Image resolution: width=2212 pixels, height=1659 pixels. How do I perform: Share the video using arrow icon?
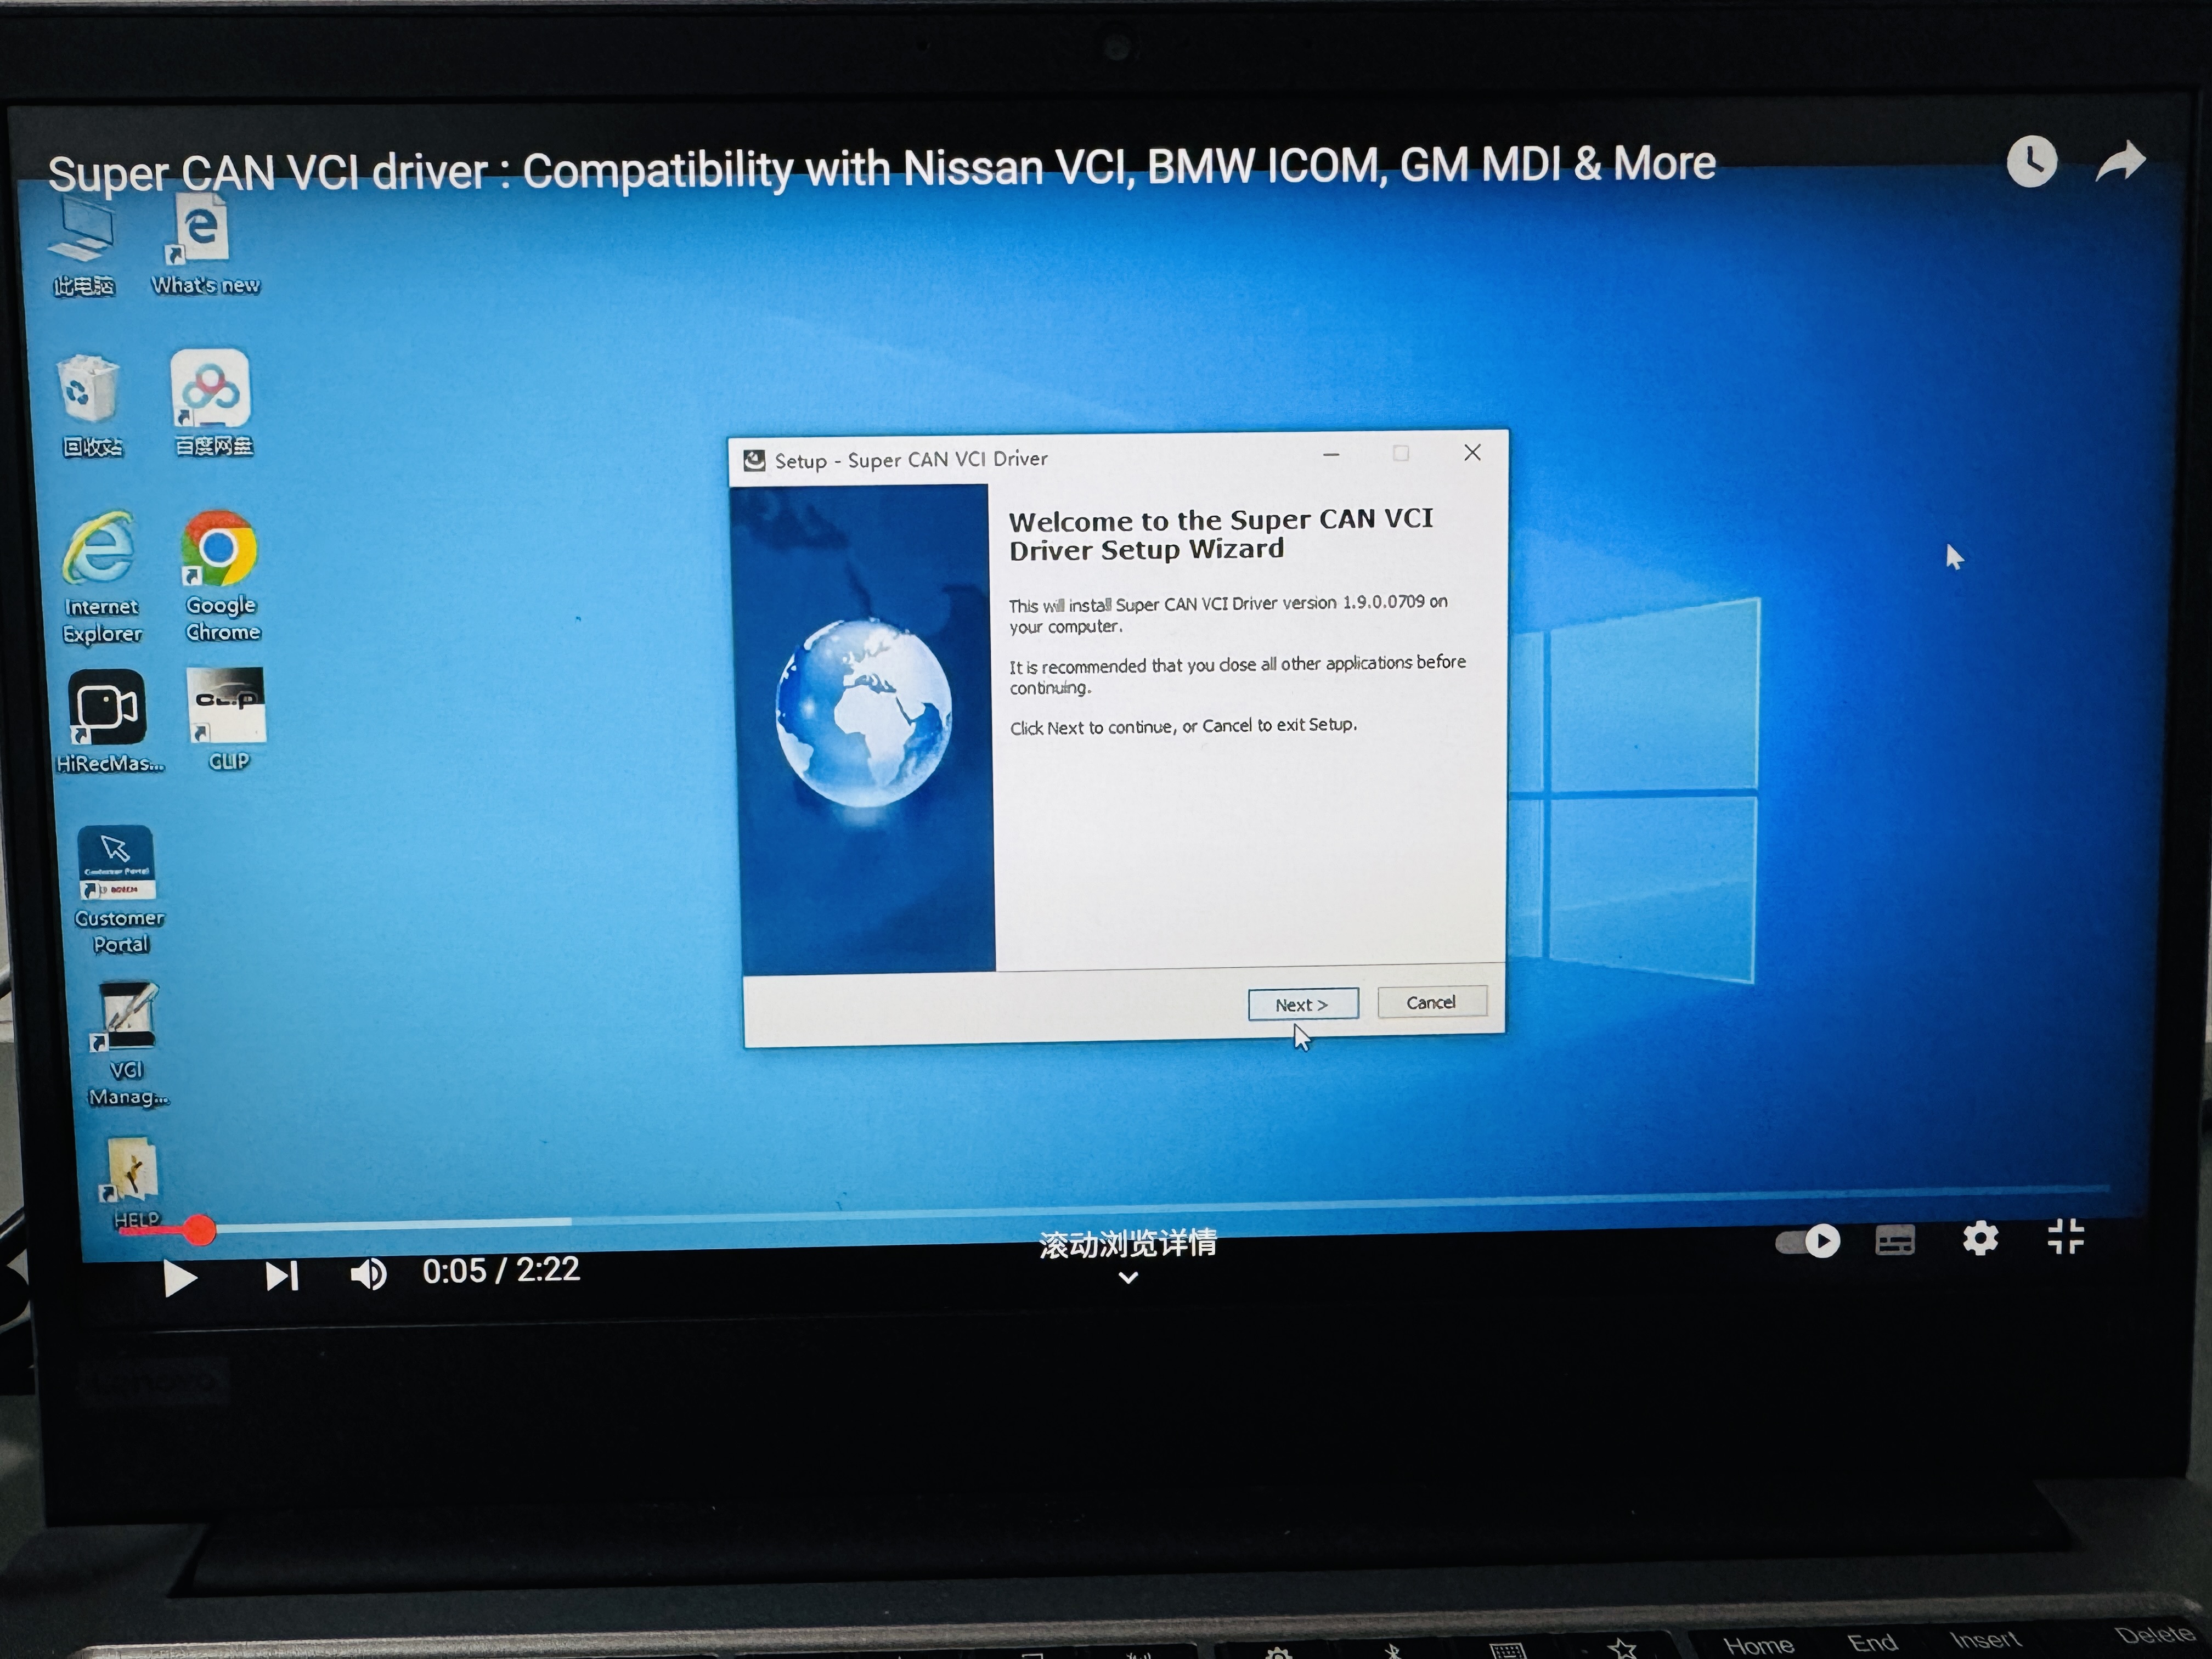point(2121,161)
